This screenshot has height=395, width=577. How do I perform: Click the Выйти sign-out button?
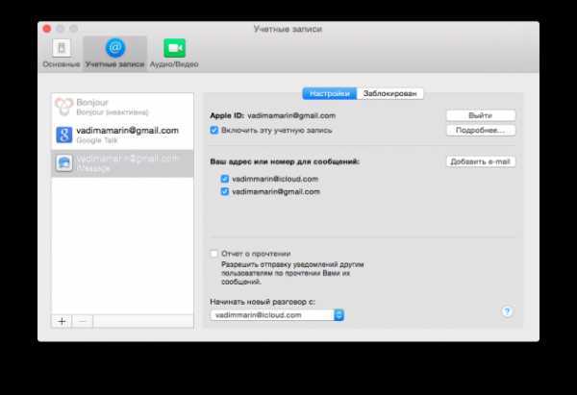(x=481, y=115)
